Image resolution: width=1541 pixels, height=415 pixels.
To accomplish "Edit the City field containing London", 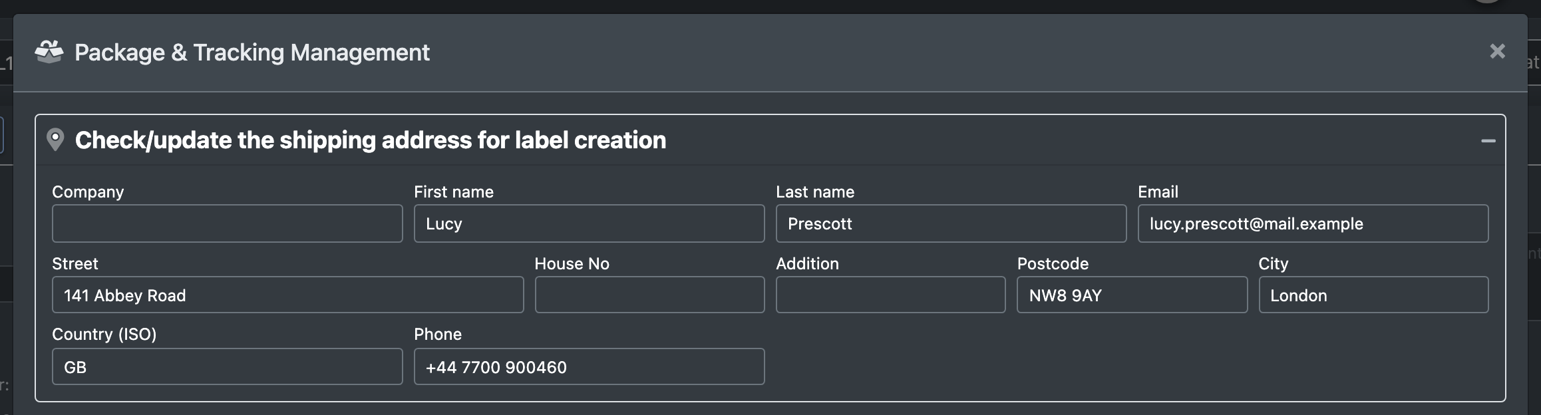I will (x=1373, y=295).
